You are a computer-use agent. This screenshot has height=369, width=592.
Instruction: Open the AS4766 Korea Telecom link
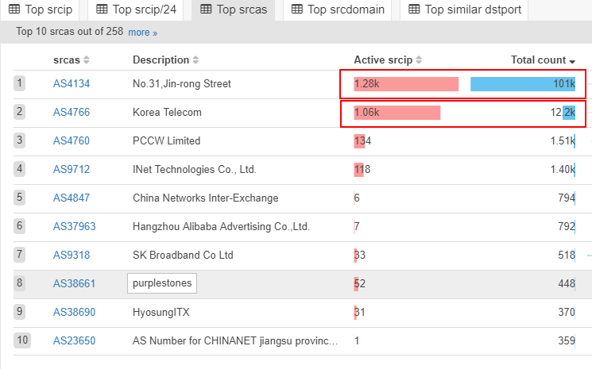[72, 112]
